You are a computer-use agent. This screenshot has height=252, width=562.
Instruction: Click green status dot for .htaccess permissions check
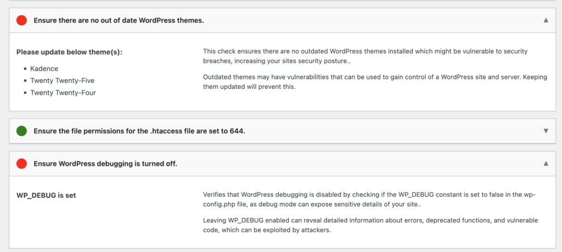click(22, 131)
